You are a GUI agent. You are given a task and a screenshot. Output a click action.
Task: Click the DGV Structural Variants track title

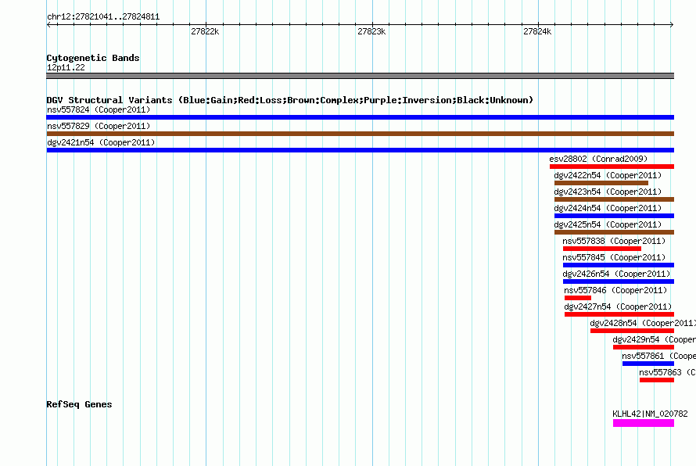click(x=289, y=100)
